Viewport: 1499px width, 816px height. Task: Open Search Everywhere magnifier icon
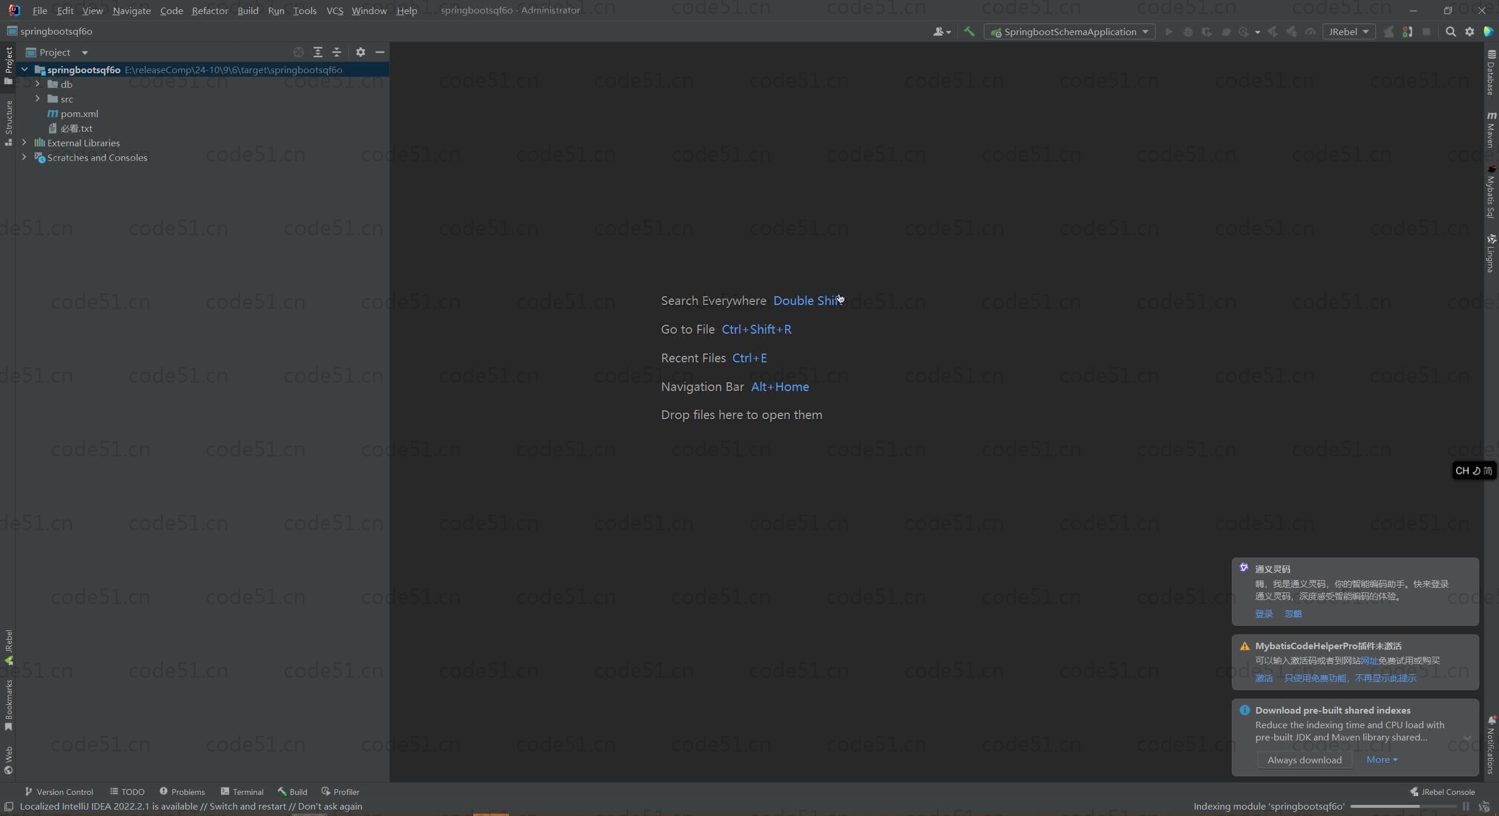(1450, 32)
